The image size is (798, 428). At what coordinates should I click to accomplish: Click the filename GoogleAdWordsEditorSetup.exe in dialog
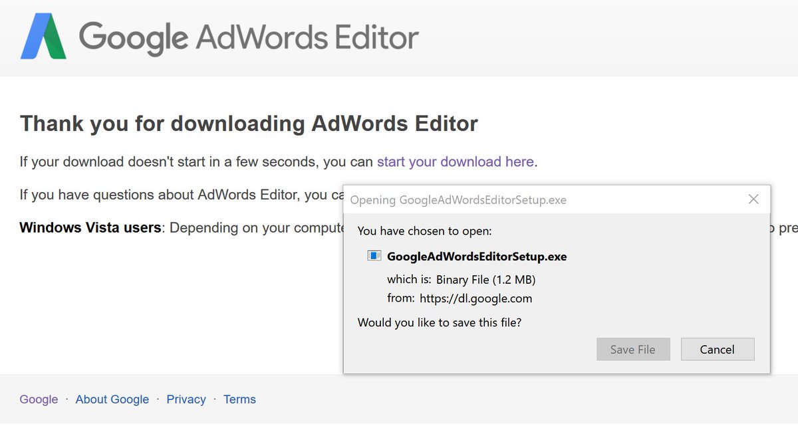pyautogui.click(x=477, y=257)
